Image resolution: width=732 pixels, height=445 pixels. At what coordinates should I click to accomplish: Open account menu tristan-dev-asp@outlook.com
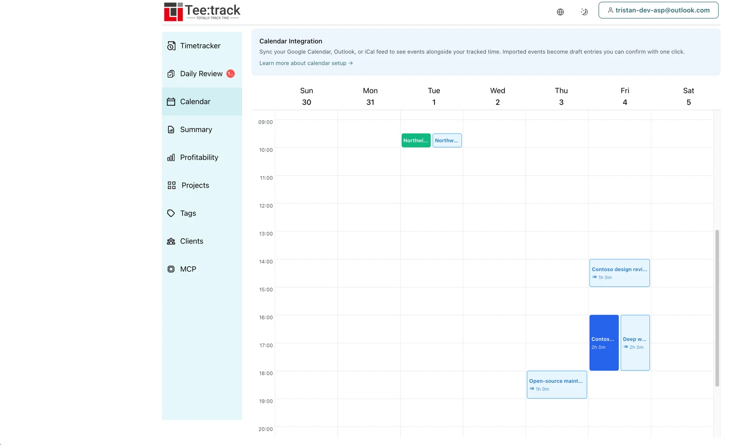coord(658,10)
